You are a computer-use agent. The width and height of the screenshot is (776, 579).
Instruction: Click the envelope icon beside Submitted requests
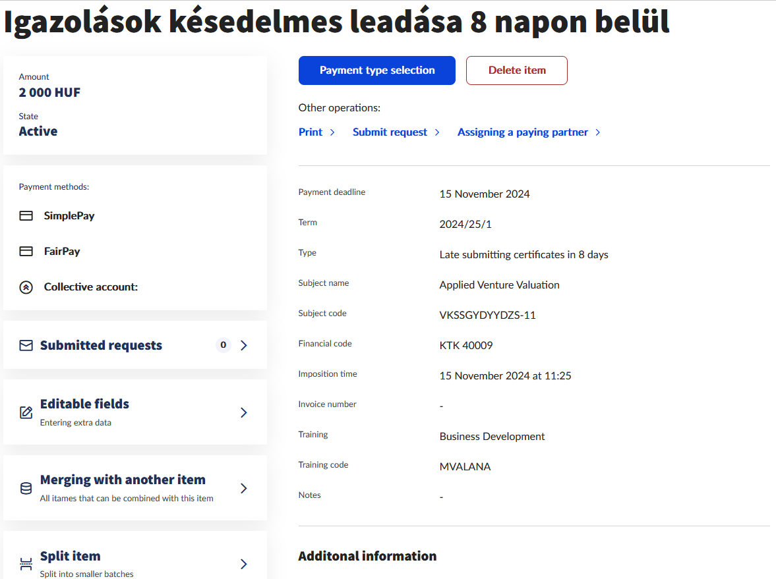(x=26, y=345)
